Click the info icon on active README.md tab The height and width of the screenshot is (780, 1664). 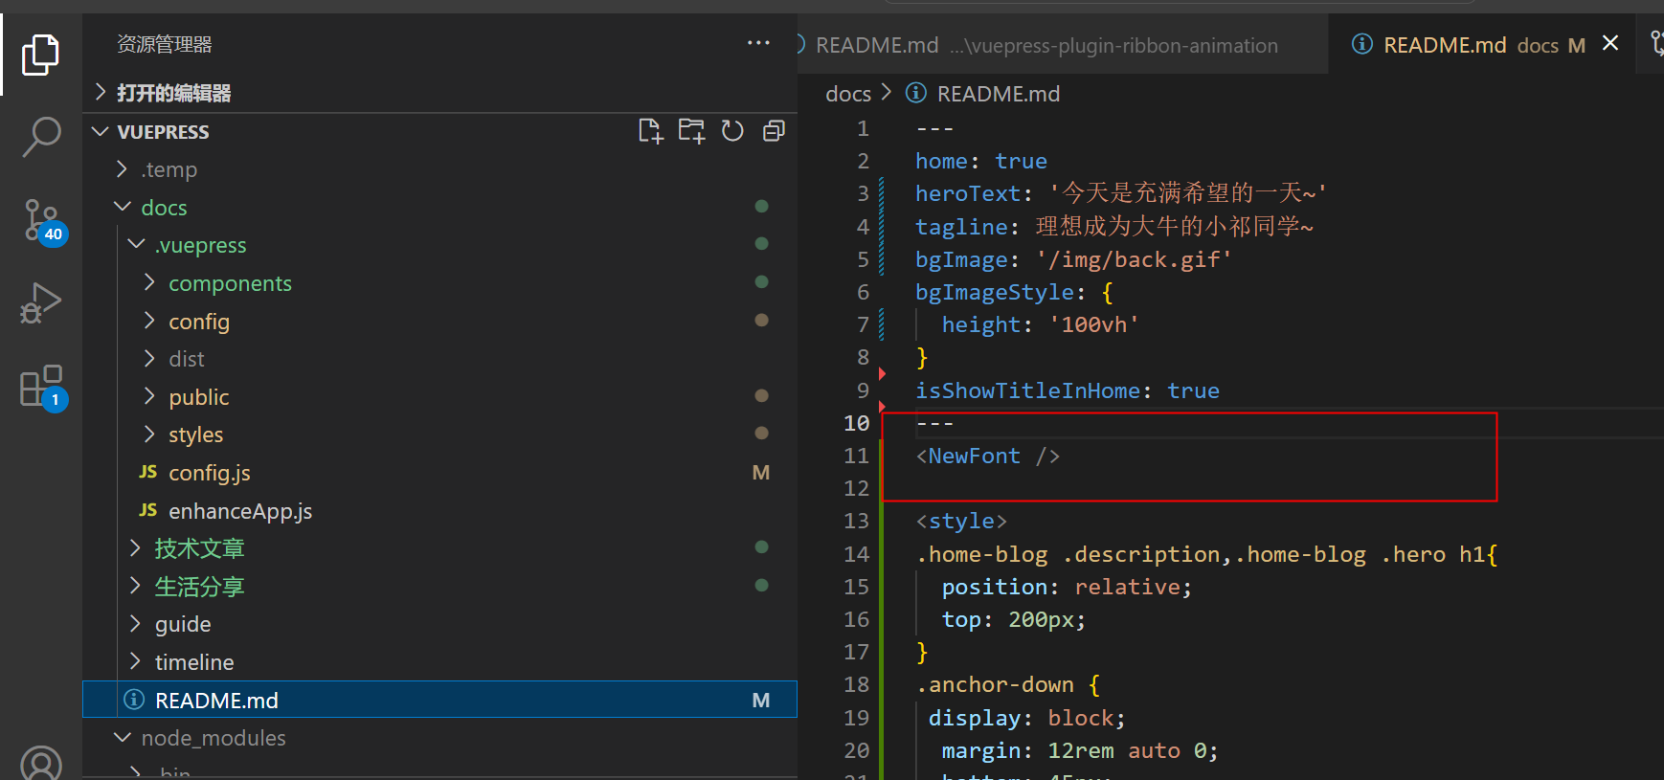1362,44
